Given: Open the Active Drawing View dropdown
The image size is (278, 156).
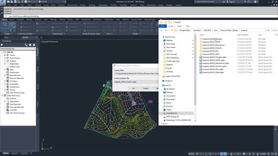Looking at the screenshot, I should point(18,49).
